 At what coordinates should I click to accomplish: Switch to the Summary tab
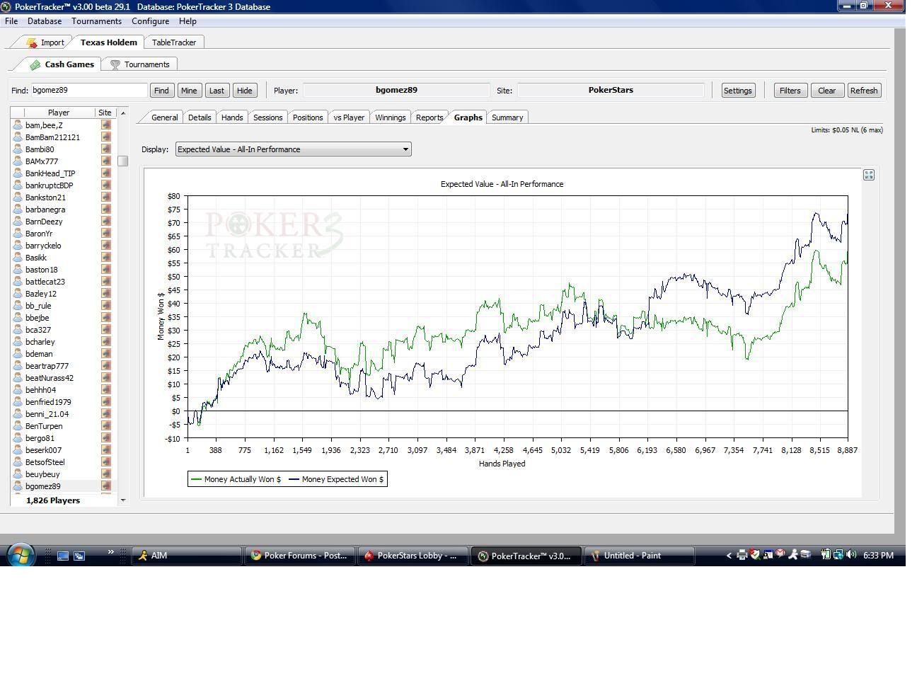click(x=507, y=117)
